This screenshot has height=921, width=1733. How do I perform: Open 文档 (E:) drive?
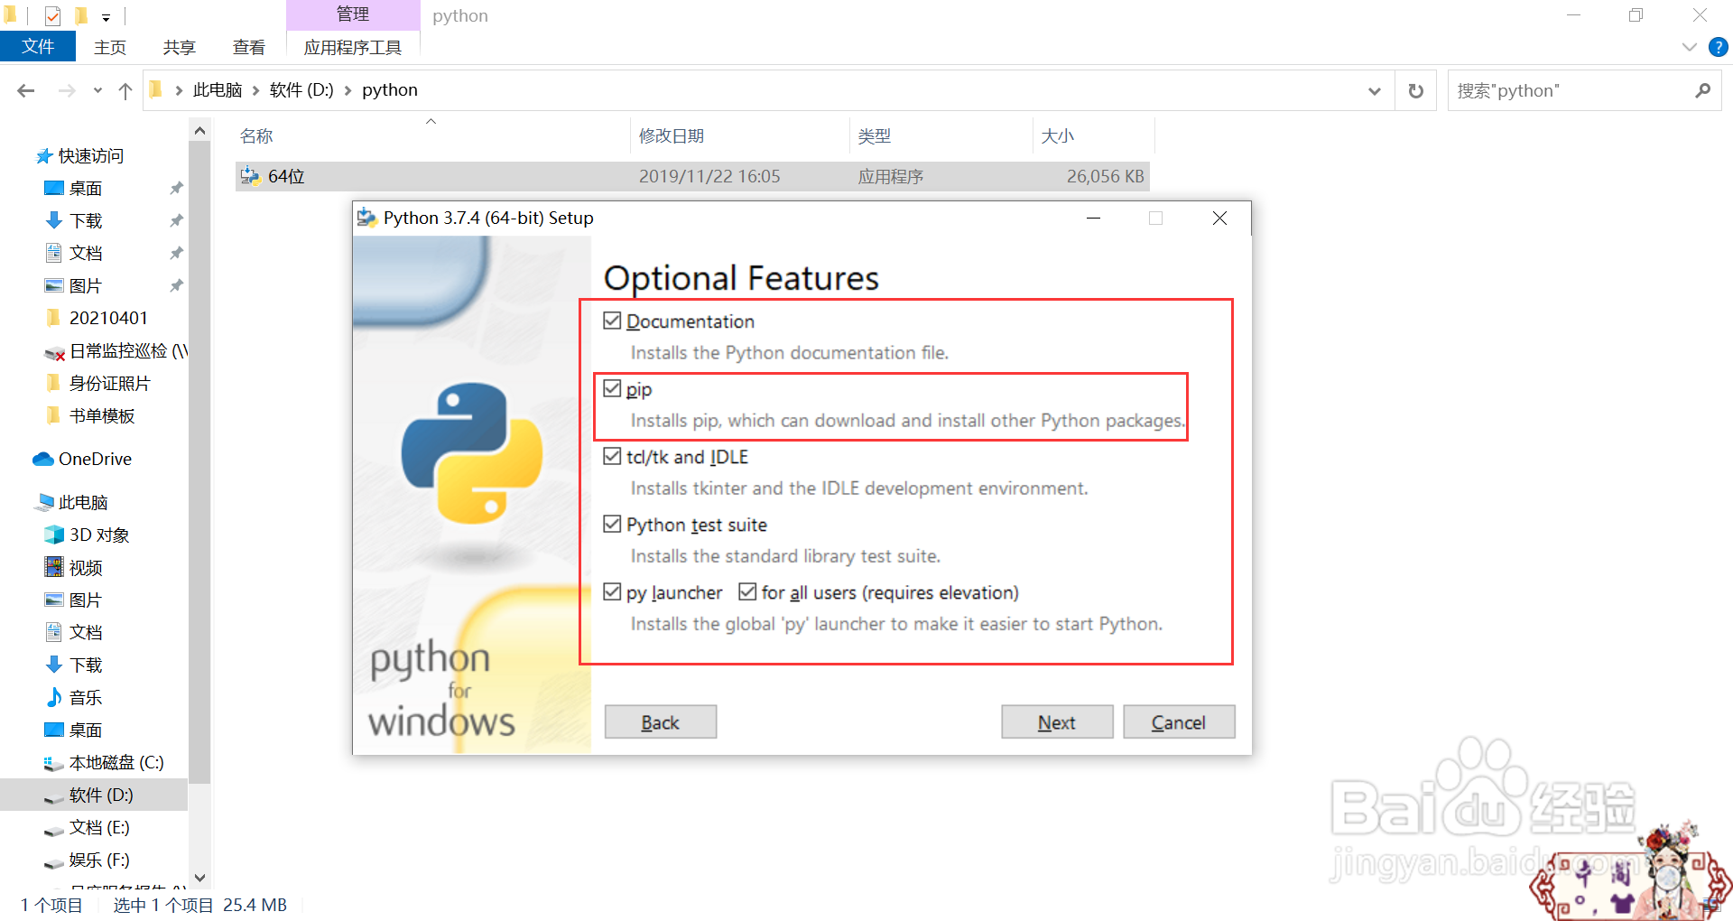click(99, 828)
